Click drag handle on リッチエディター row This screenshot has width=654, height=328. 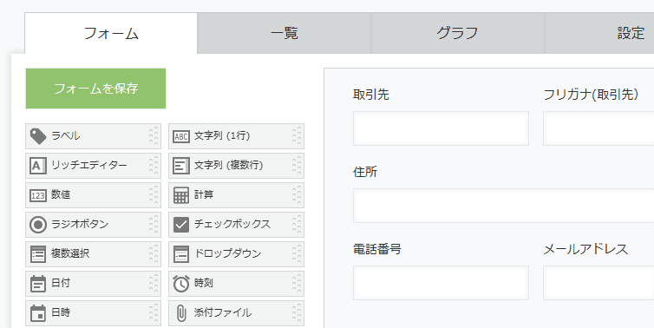click(154, 166)
